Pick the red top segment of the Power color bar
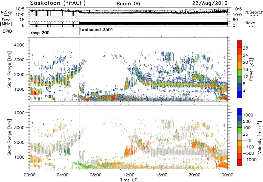Screen dimensions: 263x182 click(240, 44)
